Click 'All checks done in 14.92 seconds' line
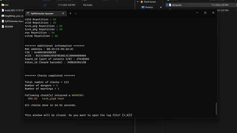237x133 pixels. [51, 105]
